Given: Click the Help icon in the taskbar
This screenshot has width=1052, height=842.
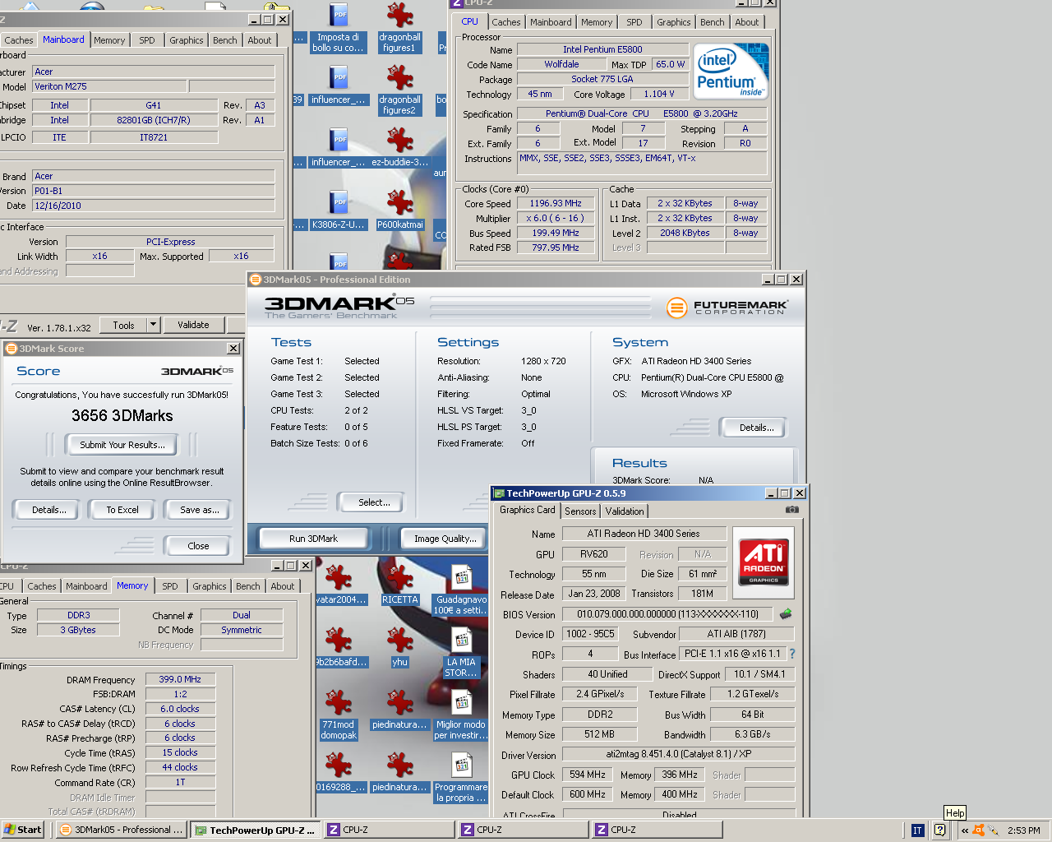Looking at the screenshot, I should 939,830.
